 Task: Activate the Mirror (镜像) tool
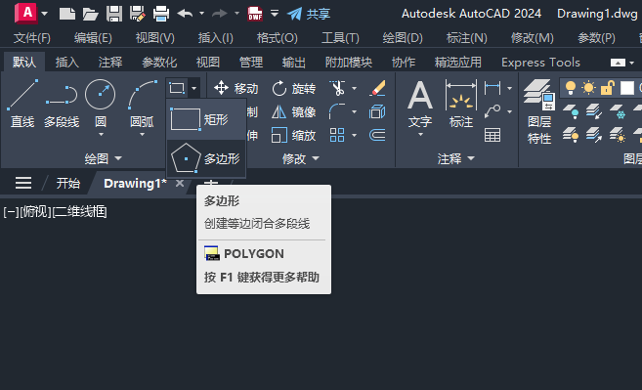tap(293, 111)
